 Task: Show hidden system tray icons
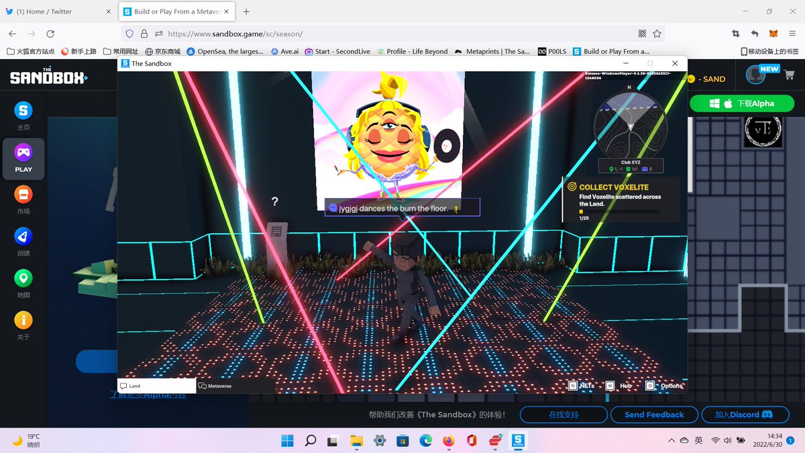click(672, 440)
